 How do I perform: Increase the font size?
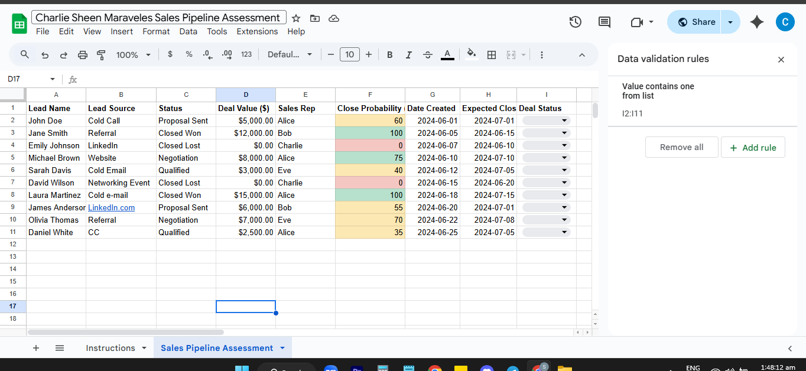click(x=369, y=54)
